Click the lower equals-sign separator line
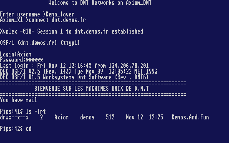Viewport: 229px width, 143px height. coord(93,94)
